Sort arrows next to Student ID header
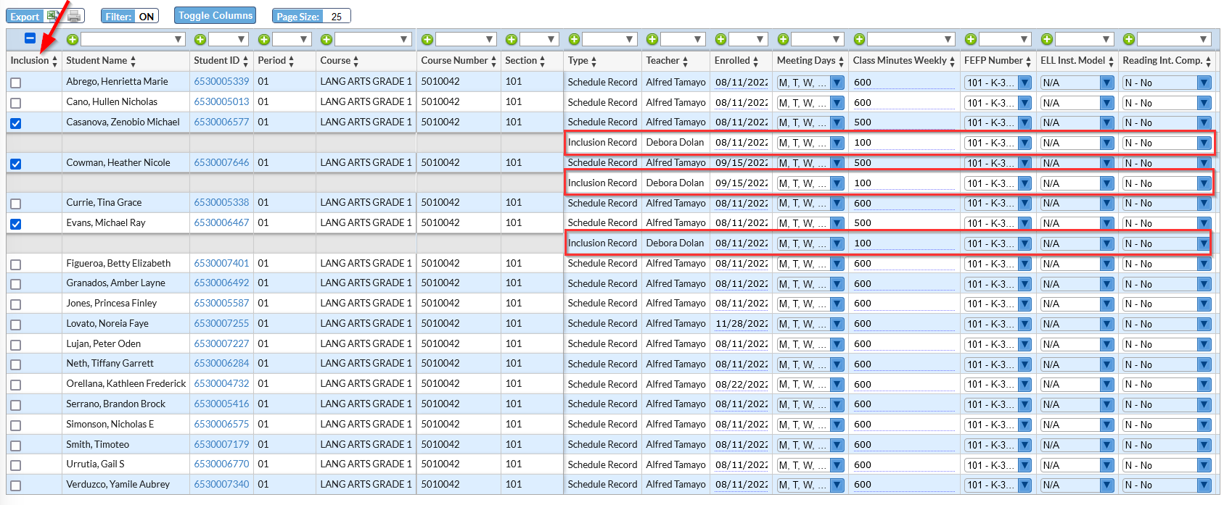The width and height of the screenshot is (1232, 505). point(246,61)
